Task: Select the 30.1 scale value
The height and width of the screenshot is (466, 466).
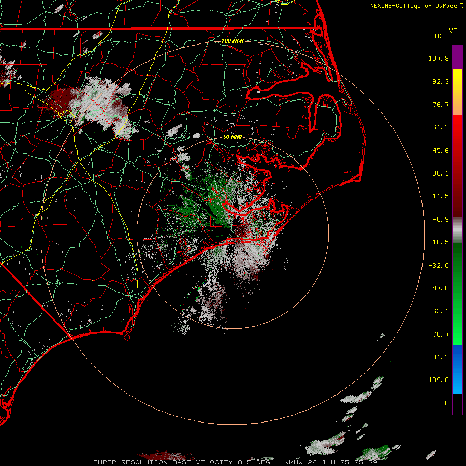Action: pos(441,173)
